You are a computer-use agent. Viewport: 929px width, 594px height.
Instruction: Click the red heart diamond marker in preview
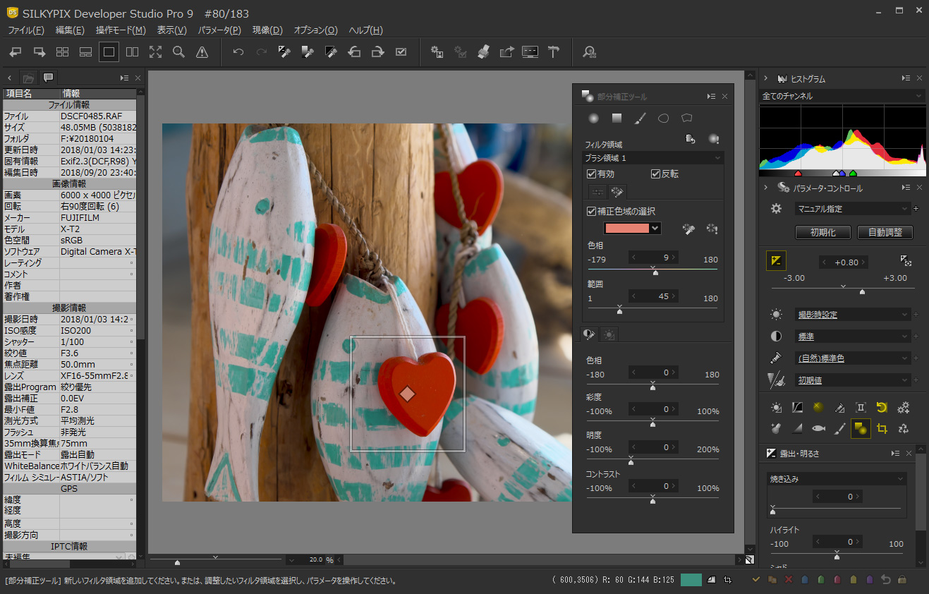click(407, 394)
